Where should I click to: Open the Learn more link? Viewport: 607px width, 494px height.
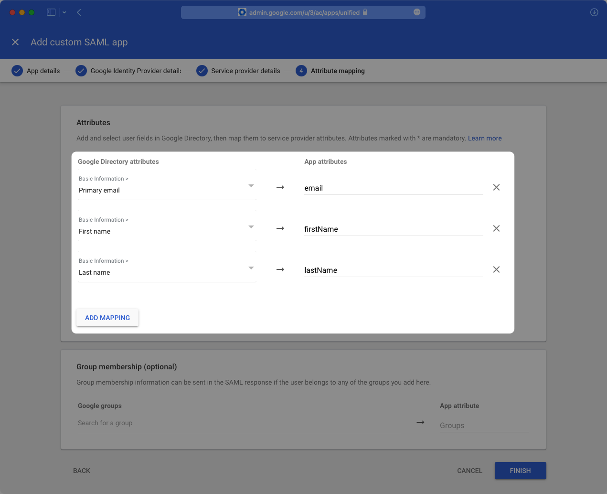484,138
